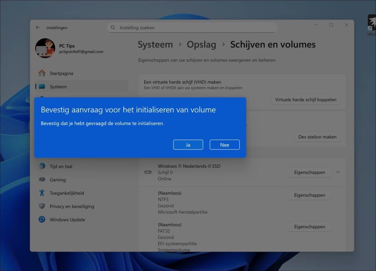Click the disk icon beside Schijf 0
Image resolution: width=376 pixels, height=271 pixels.
[148, 172]
